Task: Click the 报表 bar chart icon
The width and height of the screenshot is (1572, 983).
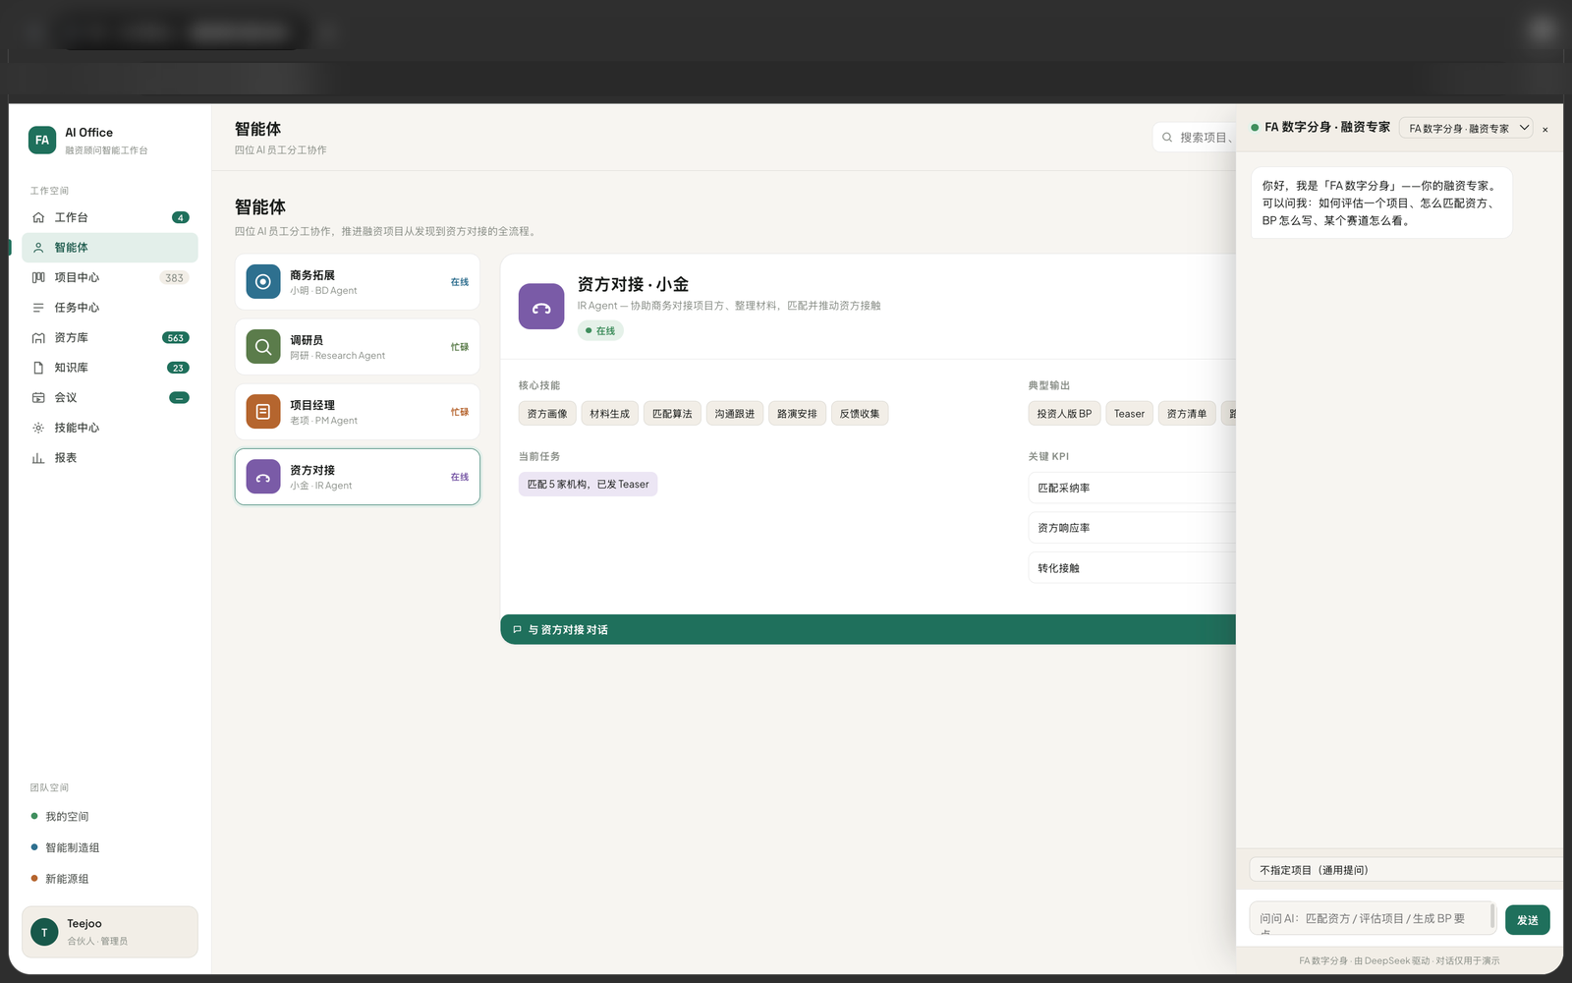Action: point(38,458)
